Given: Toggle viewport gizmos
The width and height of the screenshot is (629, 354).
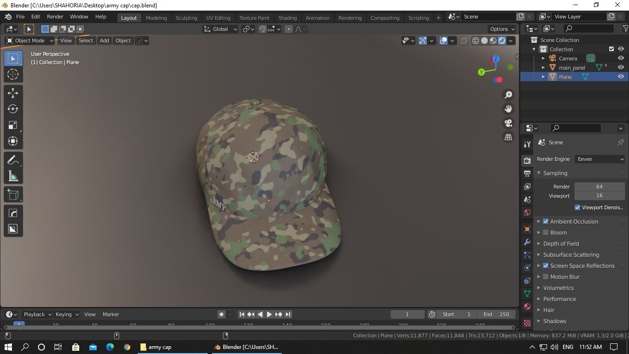Looking at the screenshot, I should tap(423, 41).
